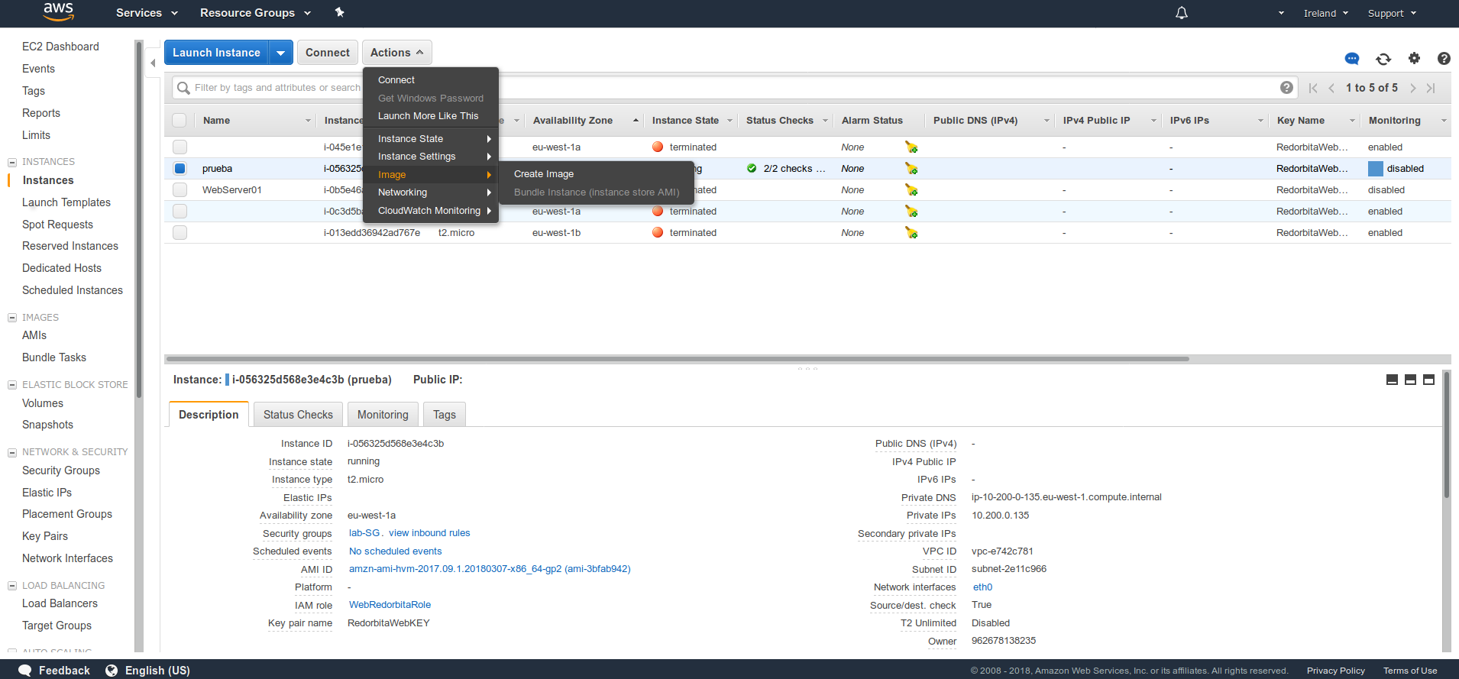Click the filter by tags search field
The width and height of the screenshot is (1459, 679).
[275, 88]
